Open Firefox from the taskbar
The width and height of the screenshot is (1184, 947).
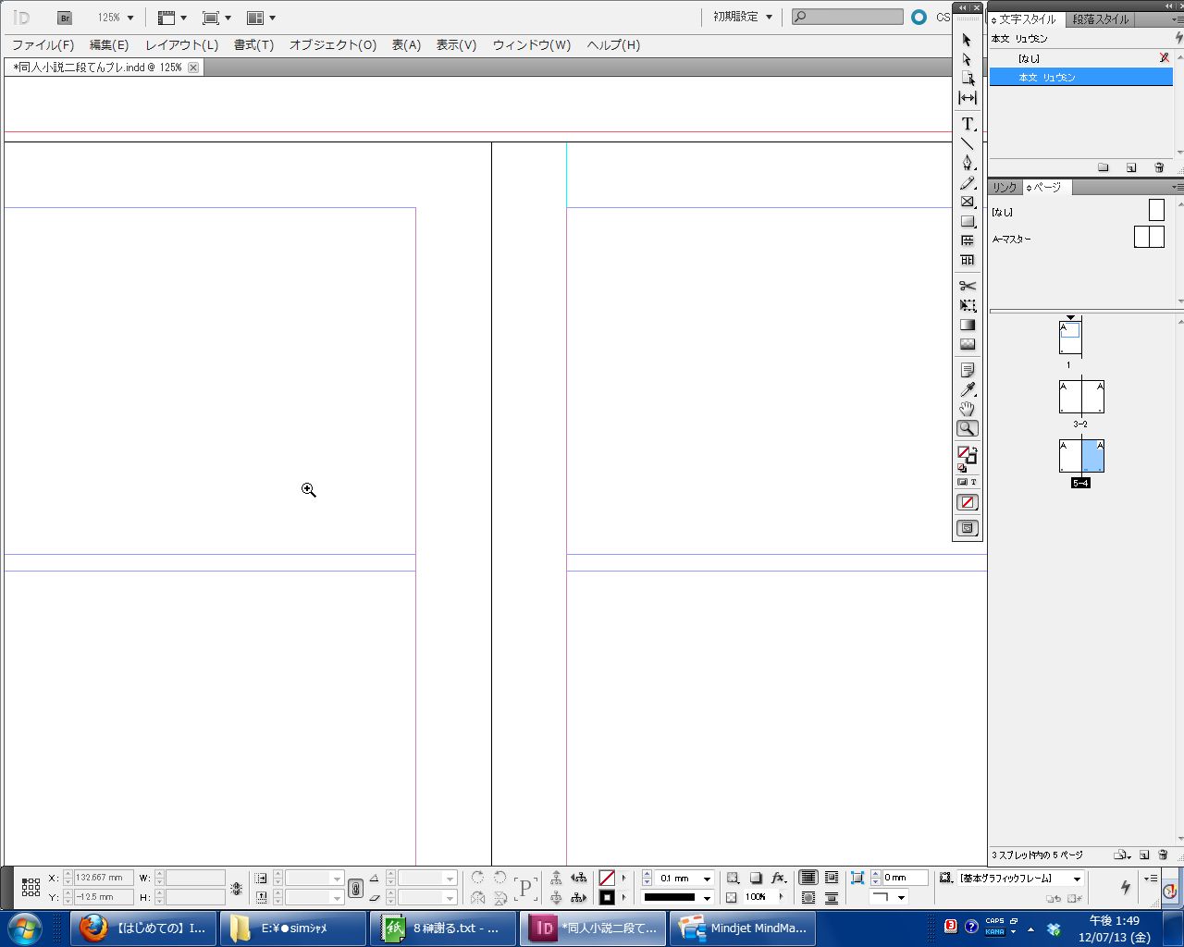143,929
